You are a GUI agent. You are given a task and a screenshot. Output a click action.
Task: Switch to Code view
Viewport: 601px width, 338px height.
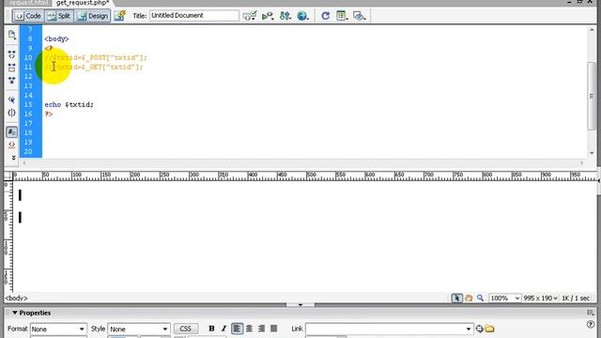tap(28, 16)
